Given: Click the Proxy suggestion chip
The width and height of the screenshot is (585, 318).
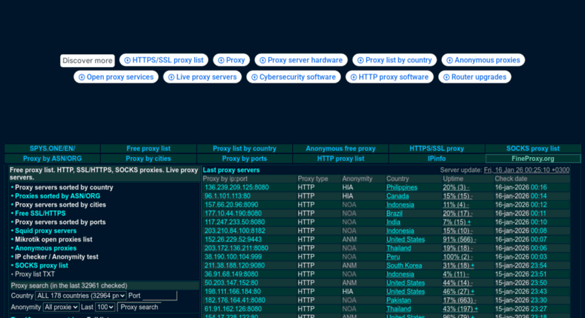Looking at the screenshot, I should tap(231, 60).
